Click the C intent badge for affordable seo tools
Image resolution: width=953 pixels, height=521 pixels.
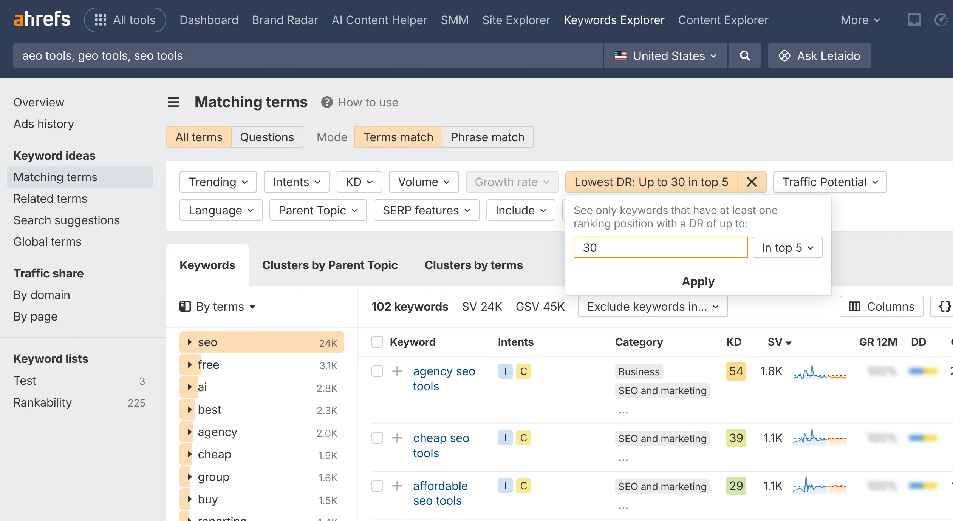point(524,486)
